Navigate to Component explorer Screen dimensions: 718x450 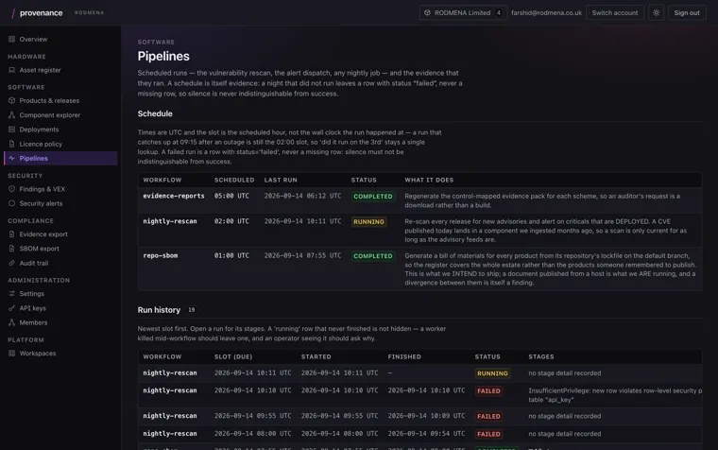click(60, 115)
